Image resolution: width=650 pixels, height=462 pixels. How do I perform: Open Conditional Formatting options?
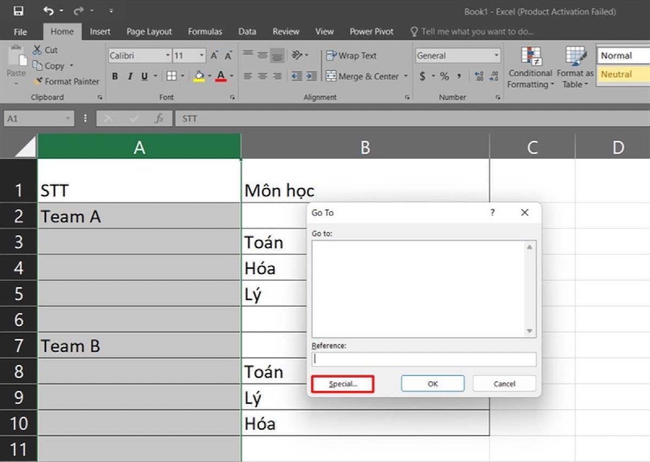tap(530, 67)
